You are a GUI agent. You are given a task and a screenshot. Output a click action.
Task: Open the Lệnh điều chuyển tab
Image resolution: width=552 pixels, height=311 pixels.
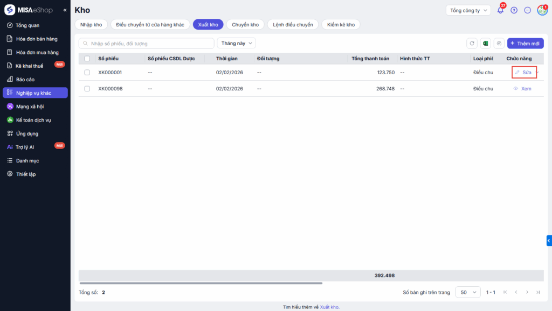point(293,25)
